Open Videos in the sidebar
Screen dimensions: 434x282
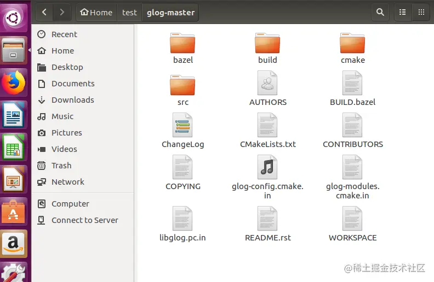[x=83, y=149]
